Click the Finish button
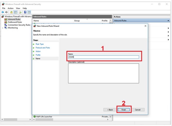This screenshot has width=172, height=126. (124, 110)
